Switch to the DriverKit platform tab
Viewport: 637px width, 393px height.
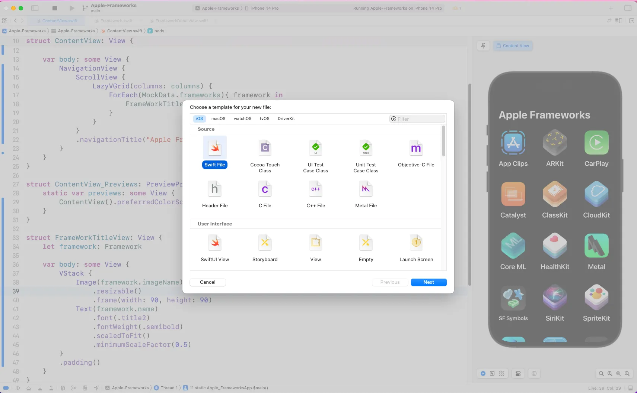(286, 118)
